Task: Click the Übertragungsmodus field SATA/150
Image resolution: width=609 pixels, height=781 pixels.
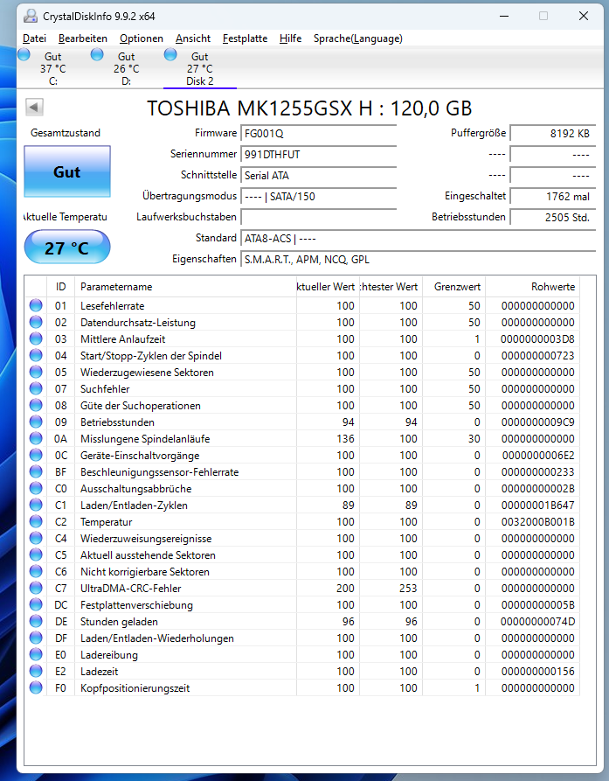Action: coord(318,196)
